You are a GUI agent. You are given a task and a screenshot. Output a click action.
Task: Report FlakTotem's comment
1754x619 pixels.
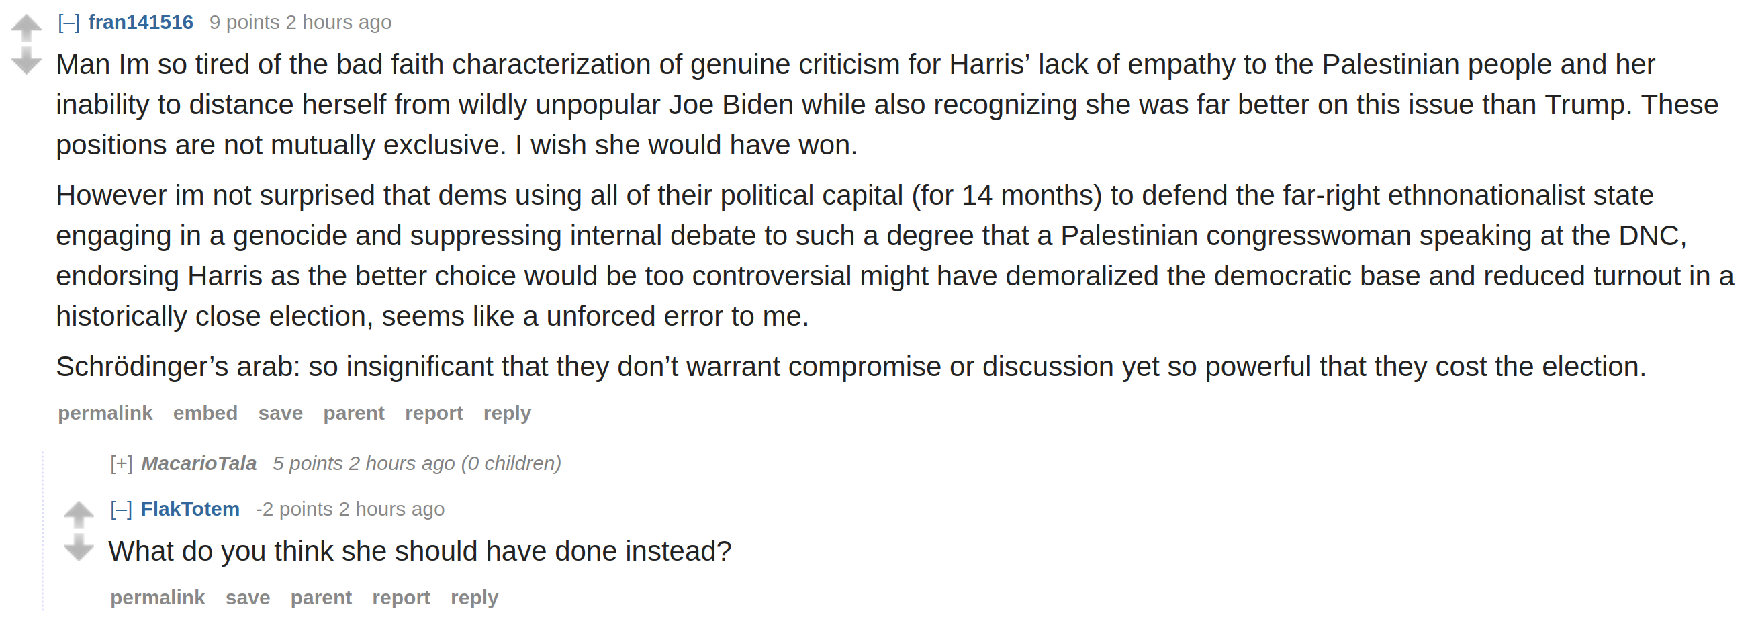402,598
